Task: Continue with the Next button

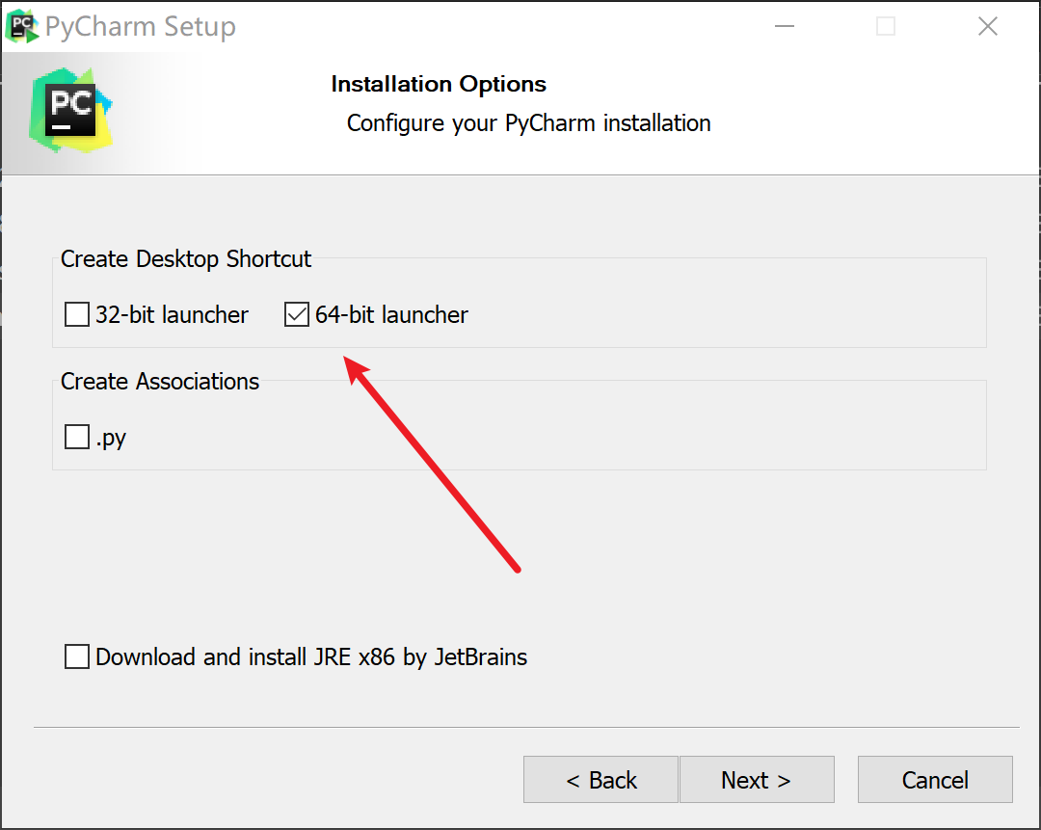Action: pos(757,780)
